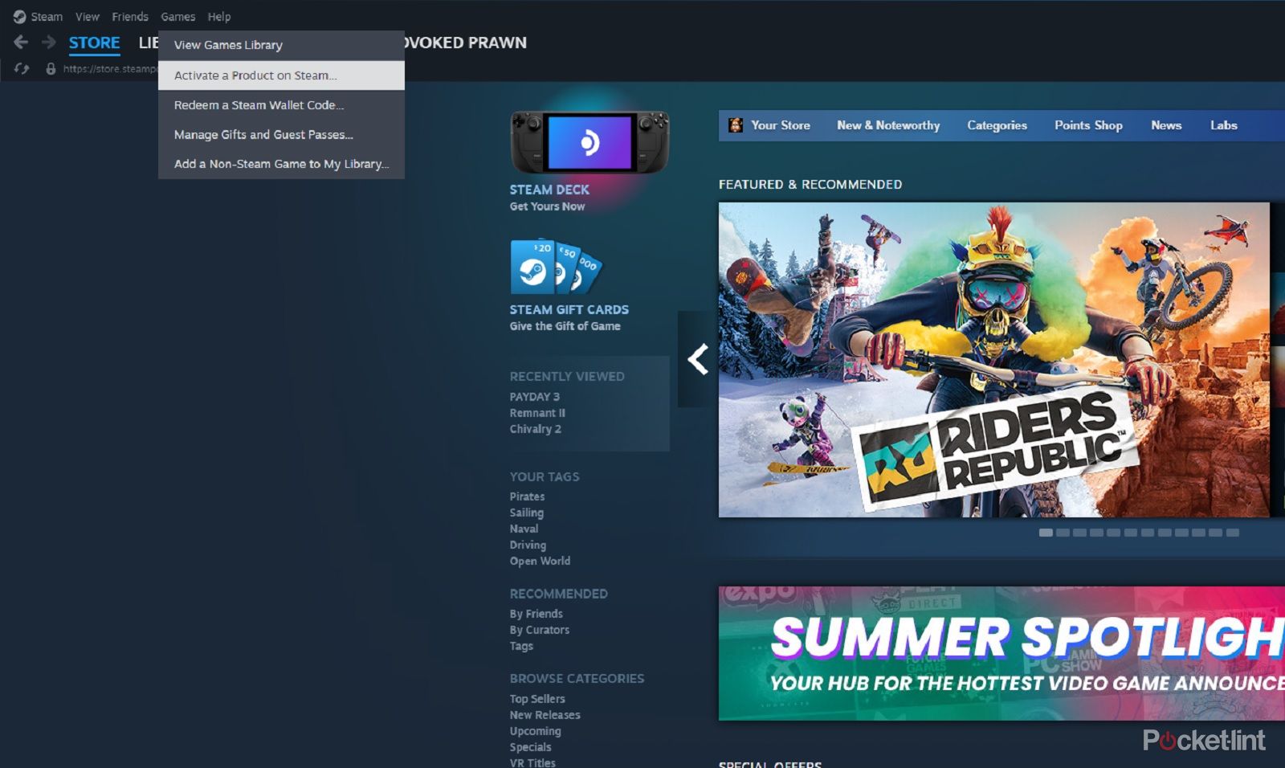Open the PAYDAY 3 recently viewed link

535,397
